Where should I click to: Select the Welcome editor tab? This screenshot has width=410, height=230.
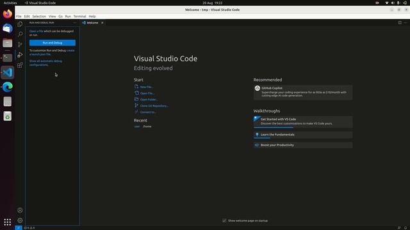point(92,23)
